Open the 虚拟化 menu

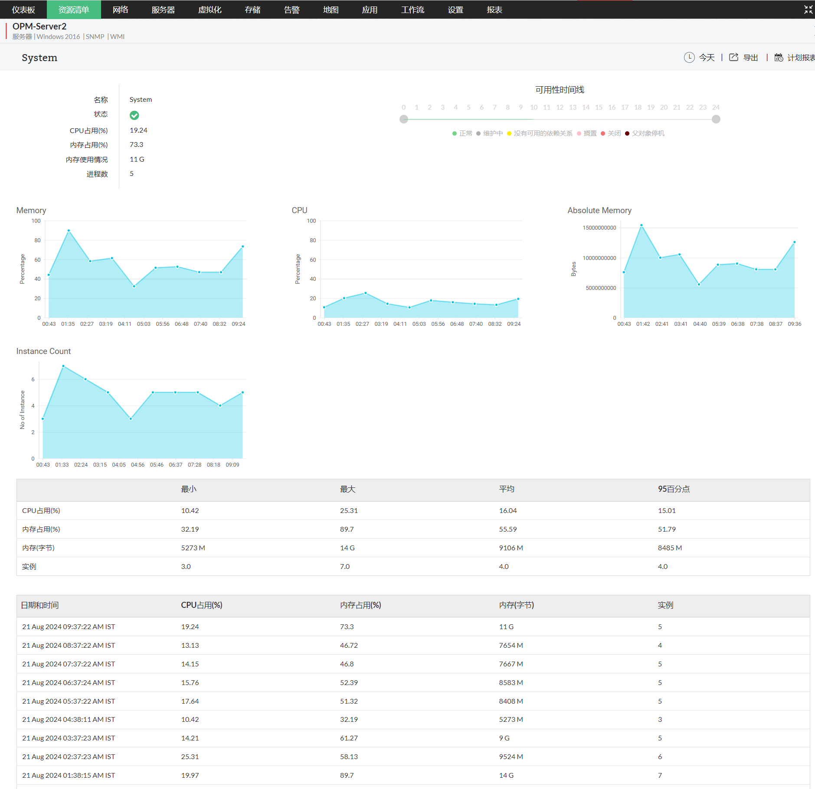pos(210,10)
